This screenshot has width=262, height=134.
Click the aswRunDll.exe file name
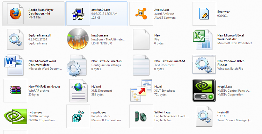[x=101, y=10]
